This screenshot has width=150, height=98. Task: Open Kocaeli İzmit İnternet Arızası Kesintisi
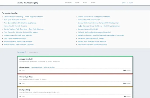92,41
